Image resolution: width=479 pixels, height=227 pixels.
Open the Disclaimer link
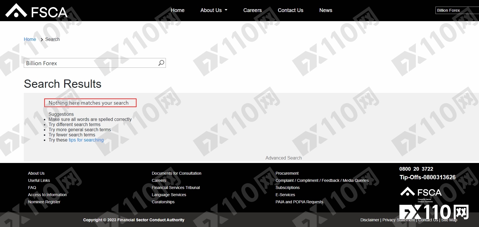click(370, 220)
